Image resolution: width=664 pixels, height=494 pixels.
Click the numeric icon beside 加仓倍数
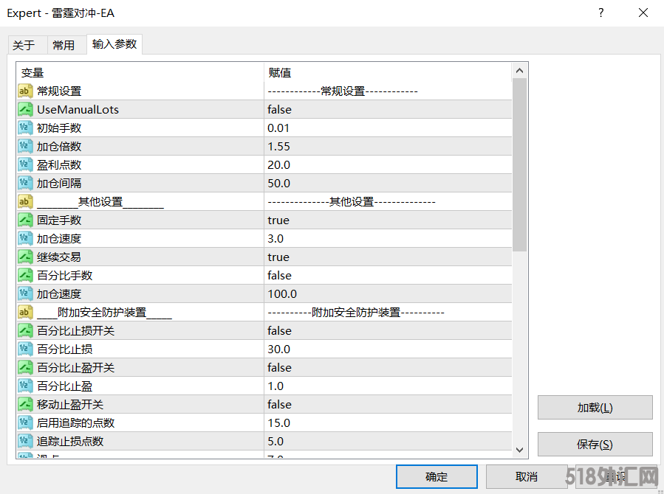(25, 146)
